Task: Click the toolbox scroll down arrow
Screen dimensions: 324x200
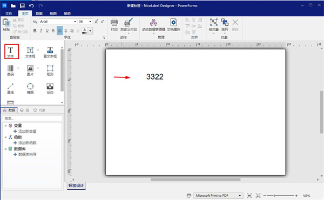Action: [x=62, y=103]
